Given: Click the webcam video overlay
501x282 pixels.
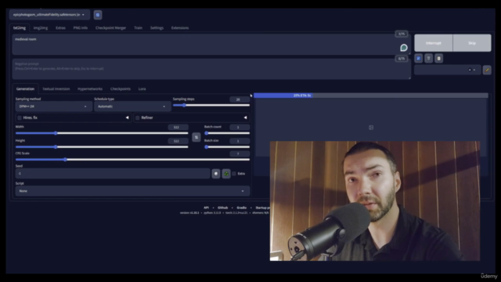Looking at the screenshot, I should (375, 201).
